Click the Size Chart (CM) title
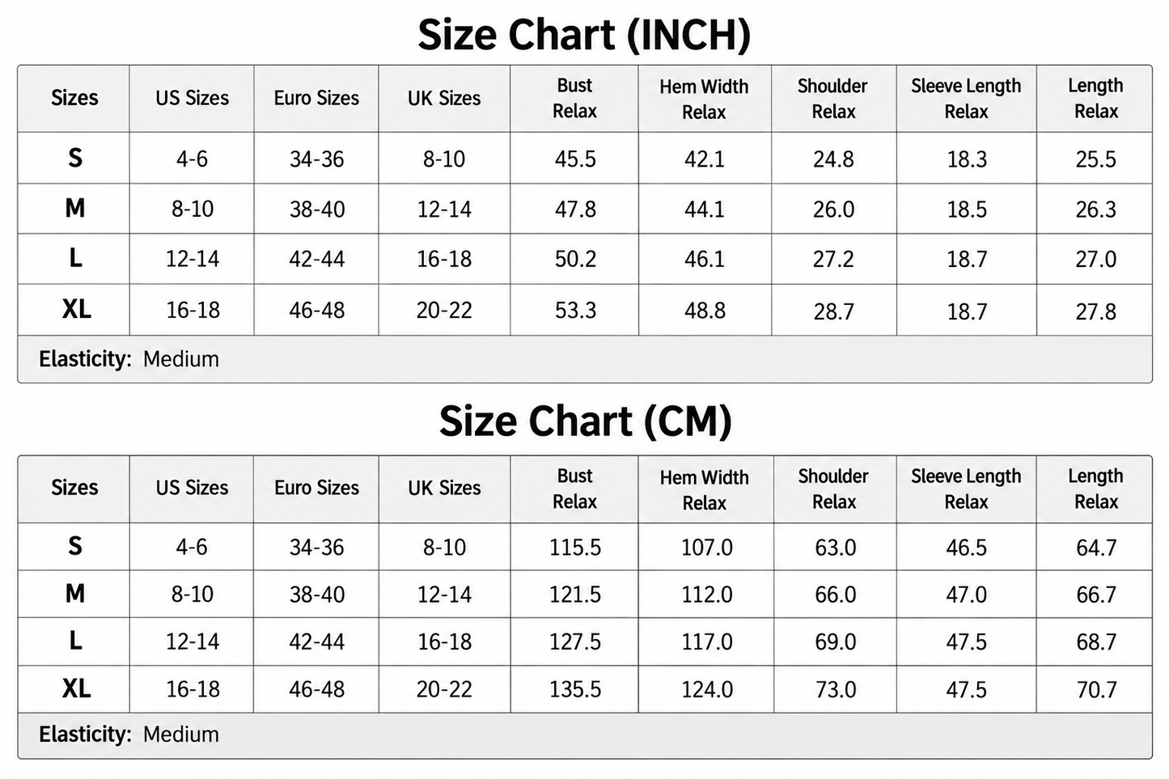The height and width of the screenshot is (779, 1169). (x=585, y=421)
